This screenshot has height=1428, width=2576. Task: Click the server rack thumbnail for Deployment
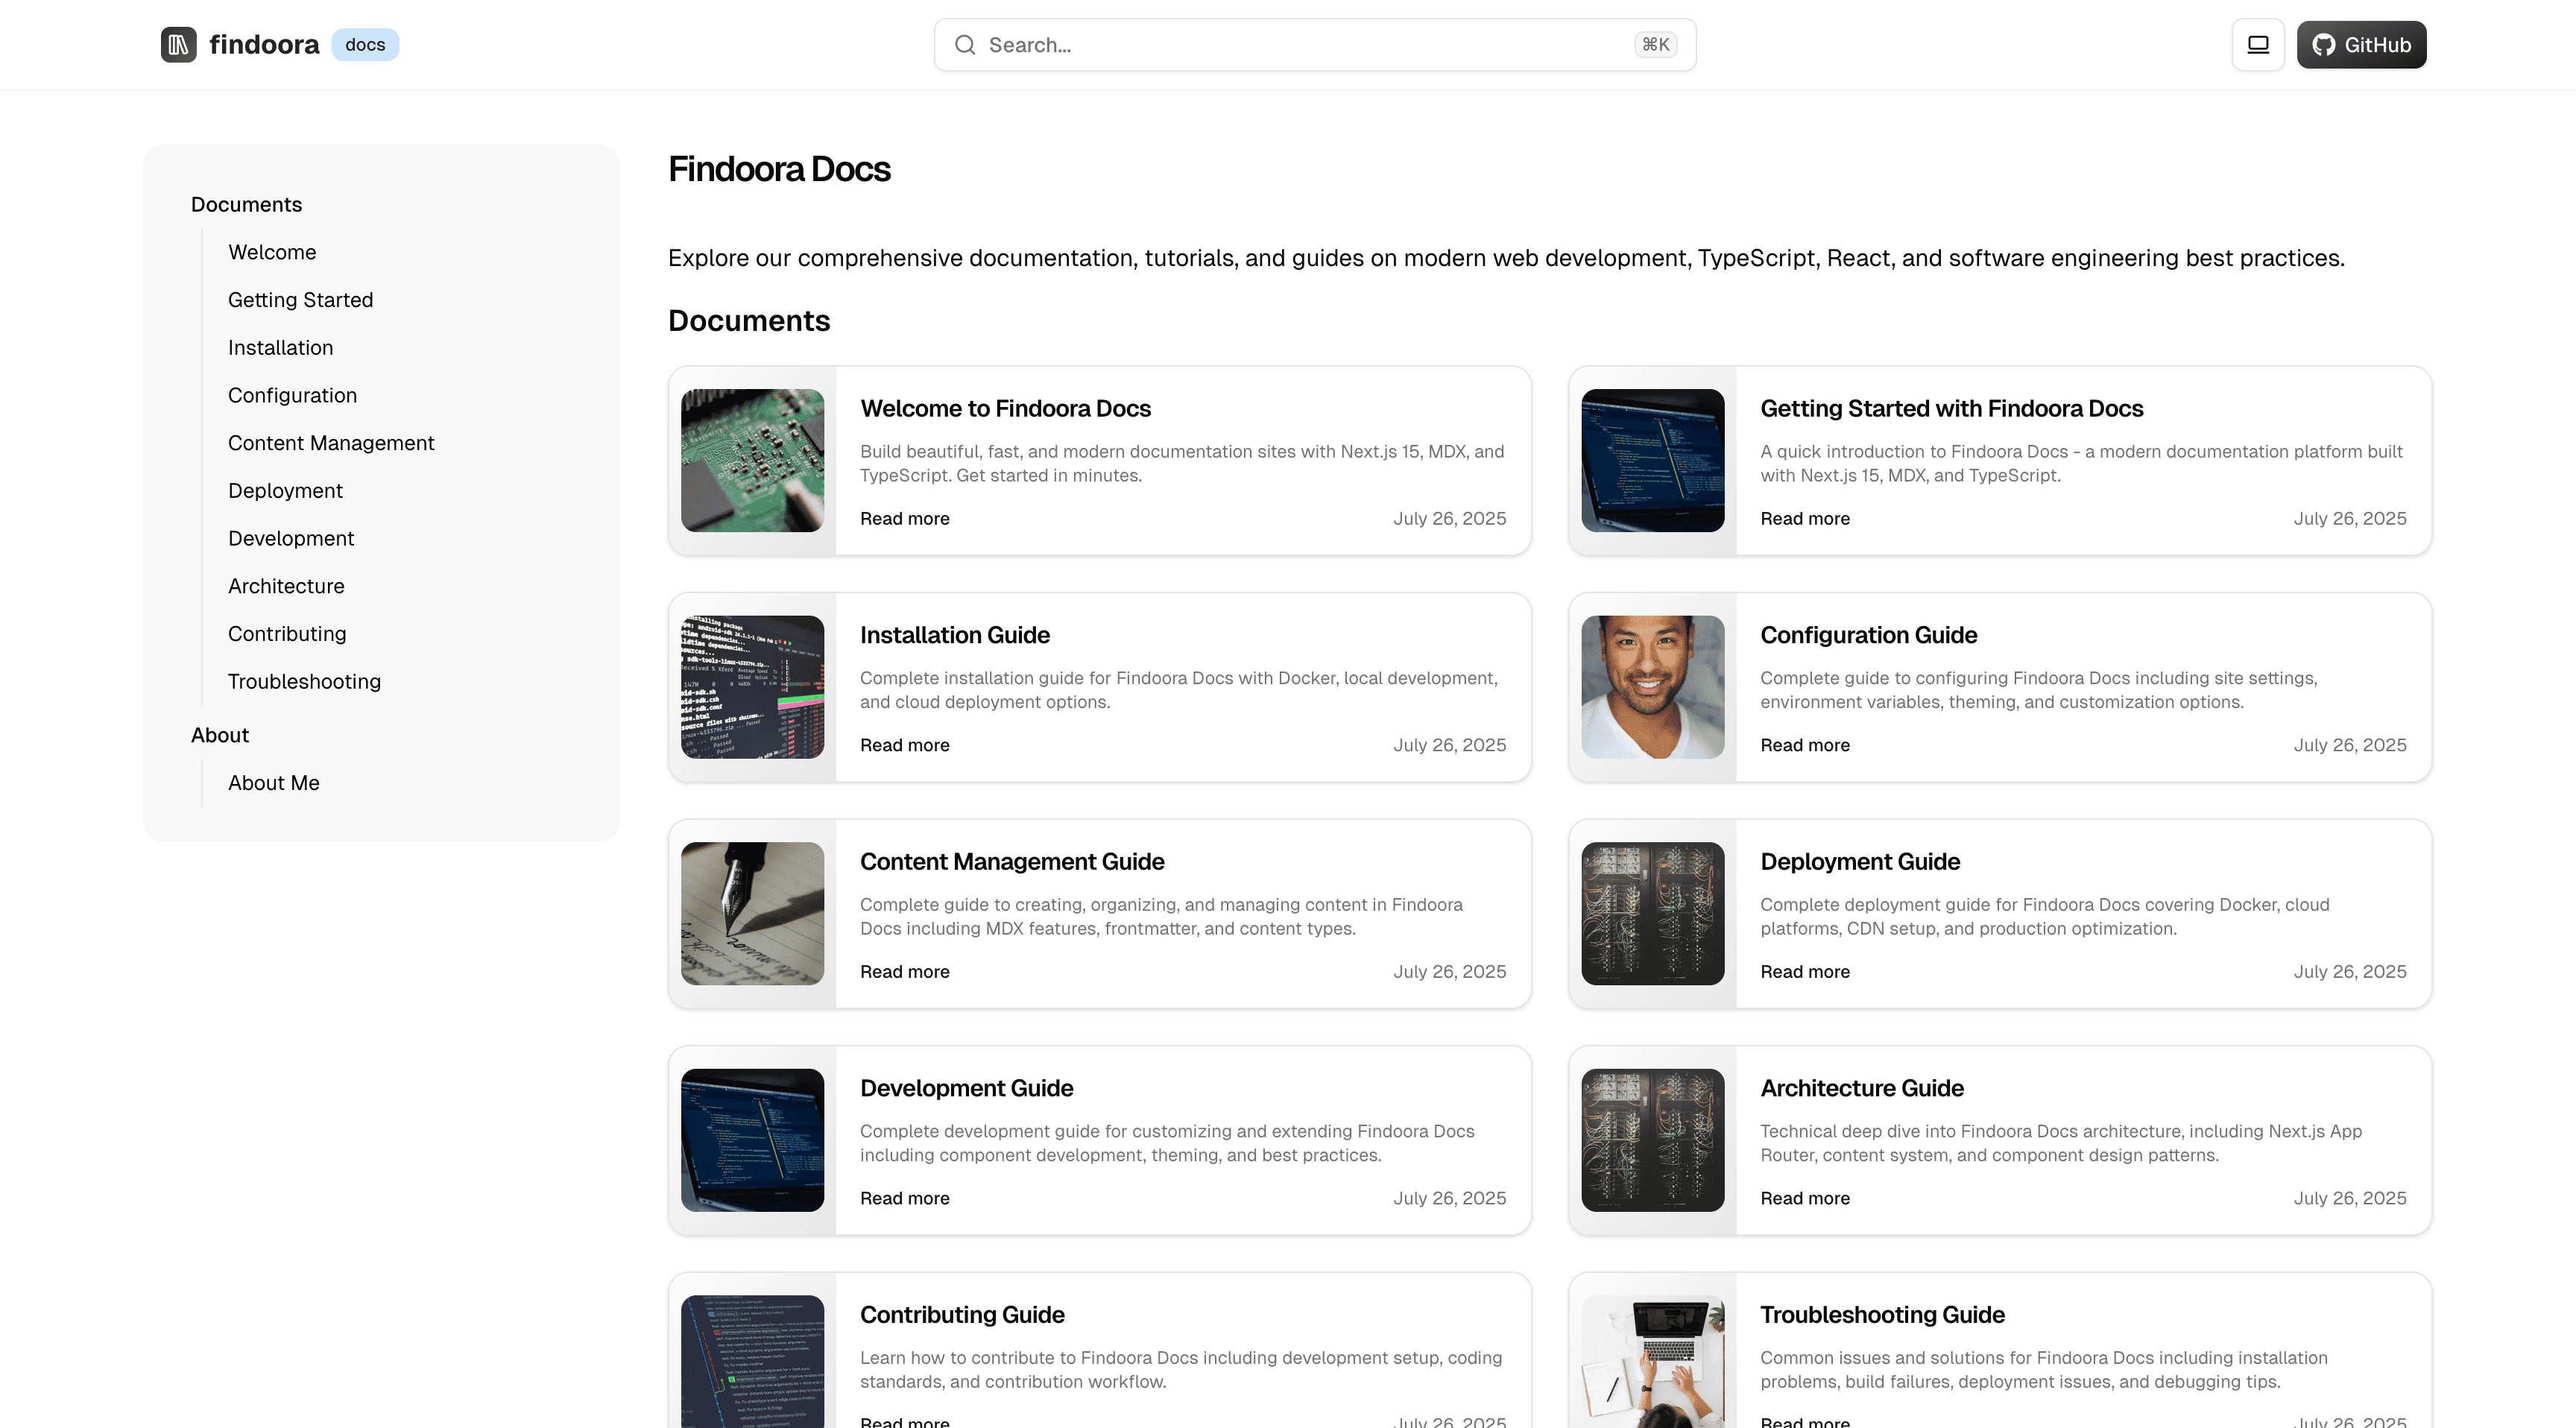point(1652,913)
